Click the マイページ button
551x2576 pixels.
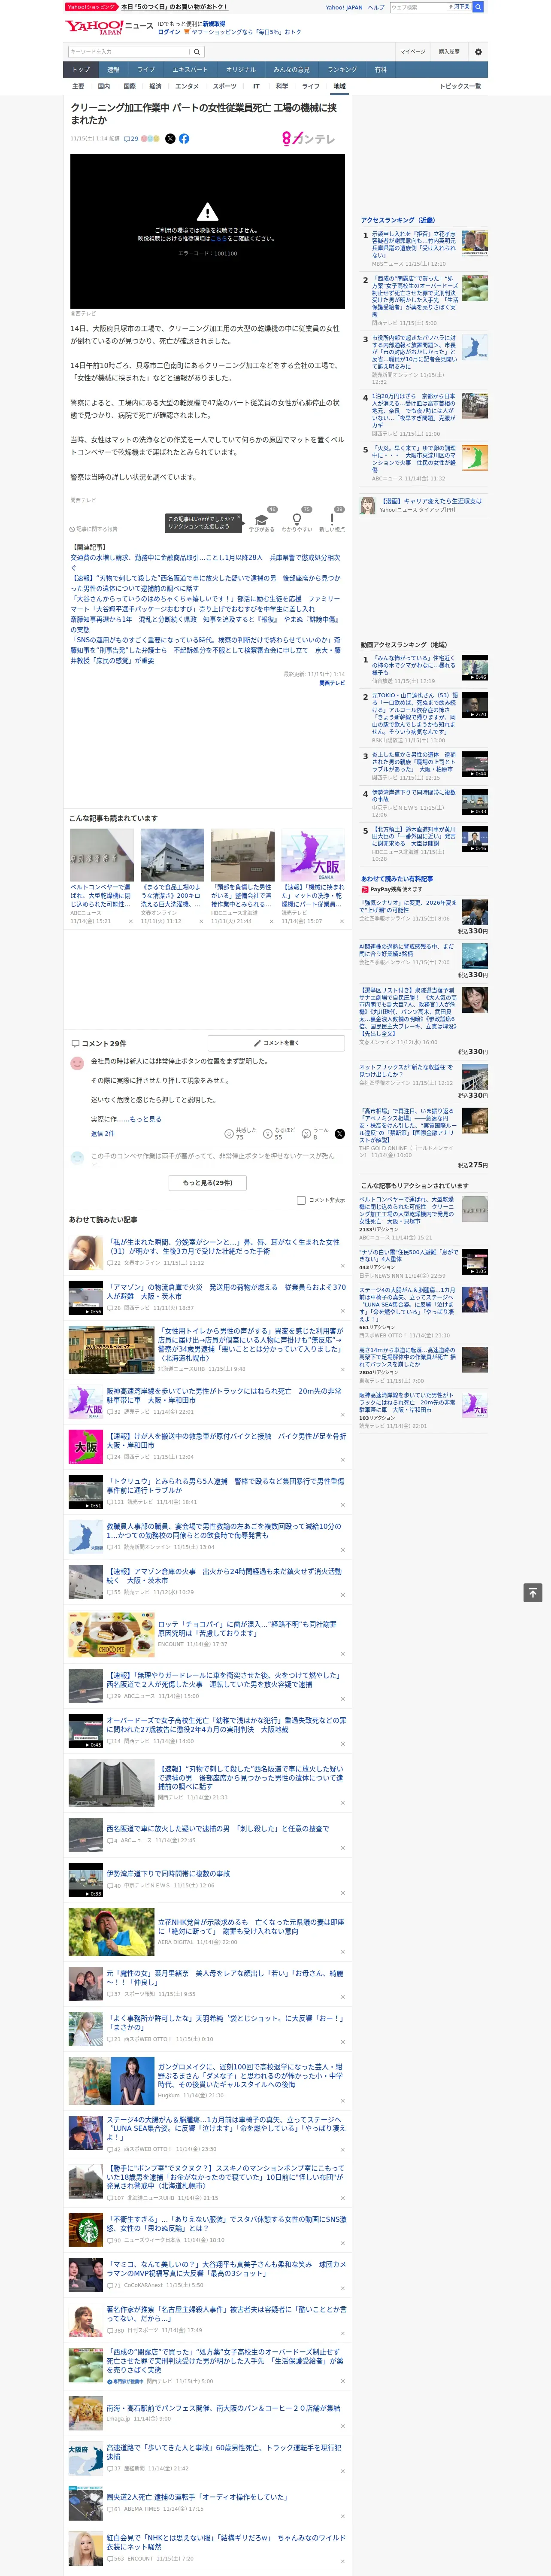coord(413,51)
